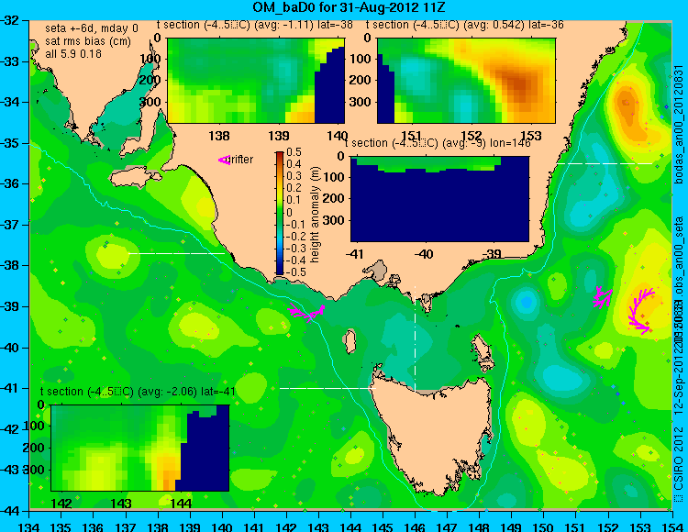Image resolution: width=688 pixels, height=532 pixels.
Task: Click the 'obs_an00_seta' vertical text on right edge
Action: [x=679, y=254]
